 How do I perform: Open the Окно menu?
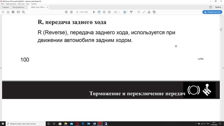(28, 4)
